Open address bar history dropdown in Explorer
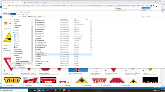This screenshot has width=165, height=92. (x=142, y=17)
